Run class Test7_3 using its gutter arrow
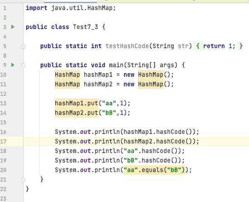 click(x=13, y=27)
